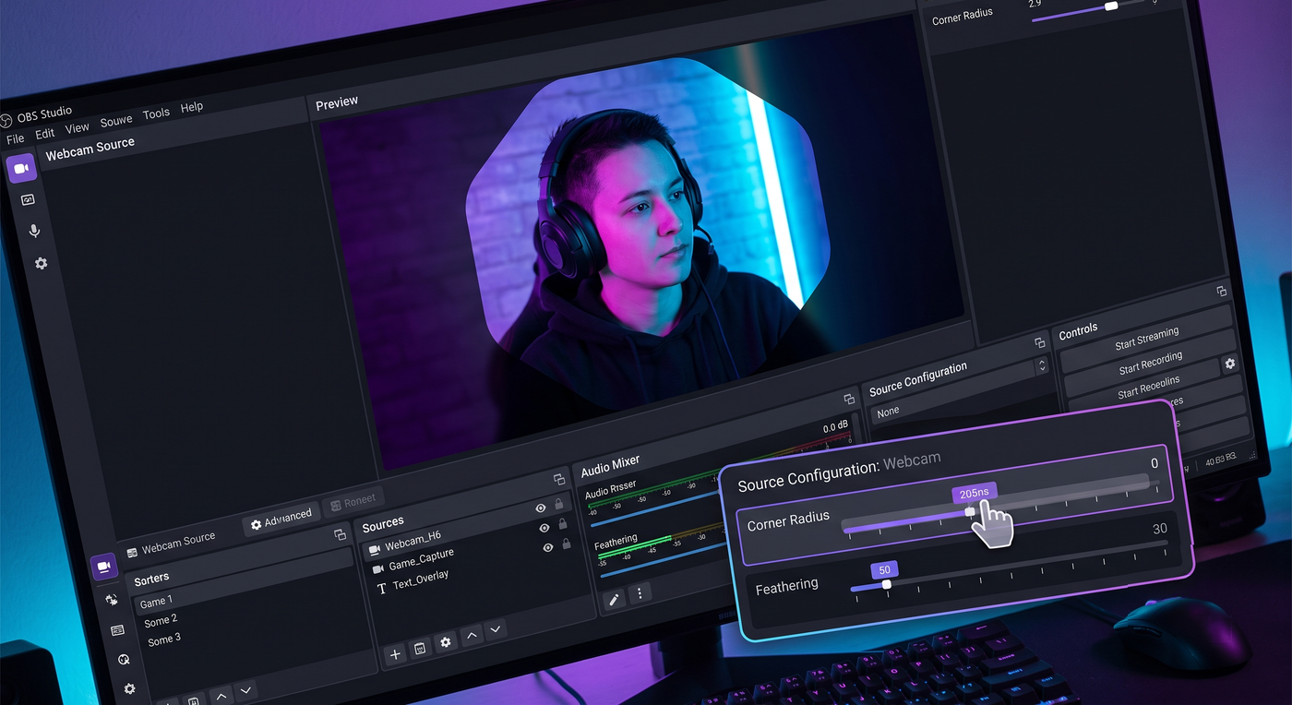
Task: Select the purple camera icon under the File menu
Action: (22, 169)
